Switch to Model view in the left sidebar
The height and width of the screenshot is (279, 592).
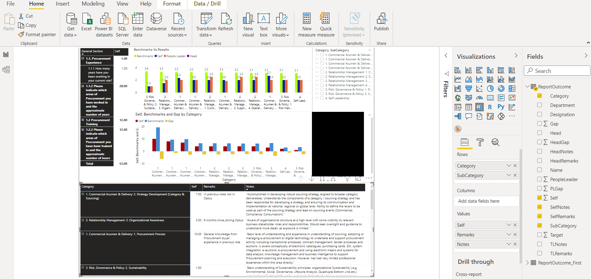tap(6, 70)
